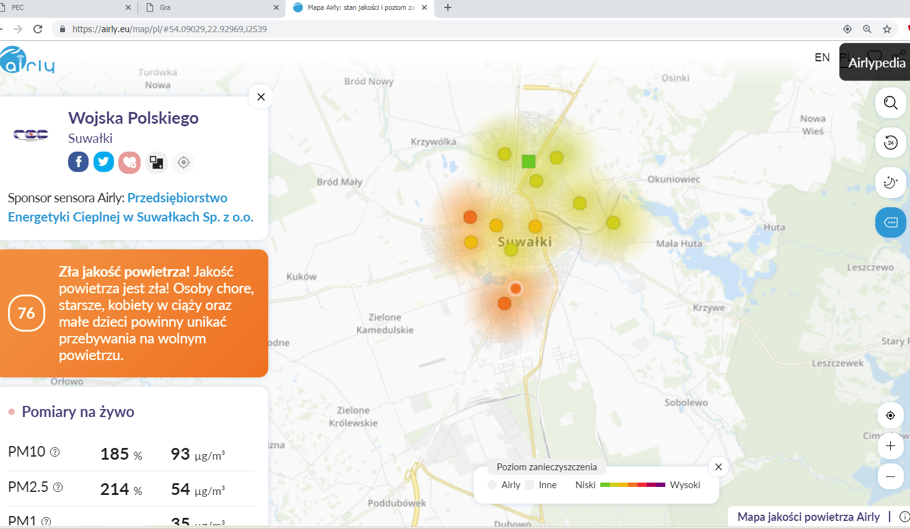910x529 pixels.
Task: Open the PEC sponsor link
Action: click(x=130, y=207)
